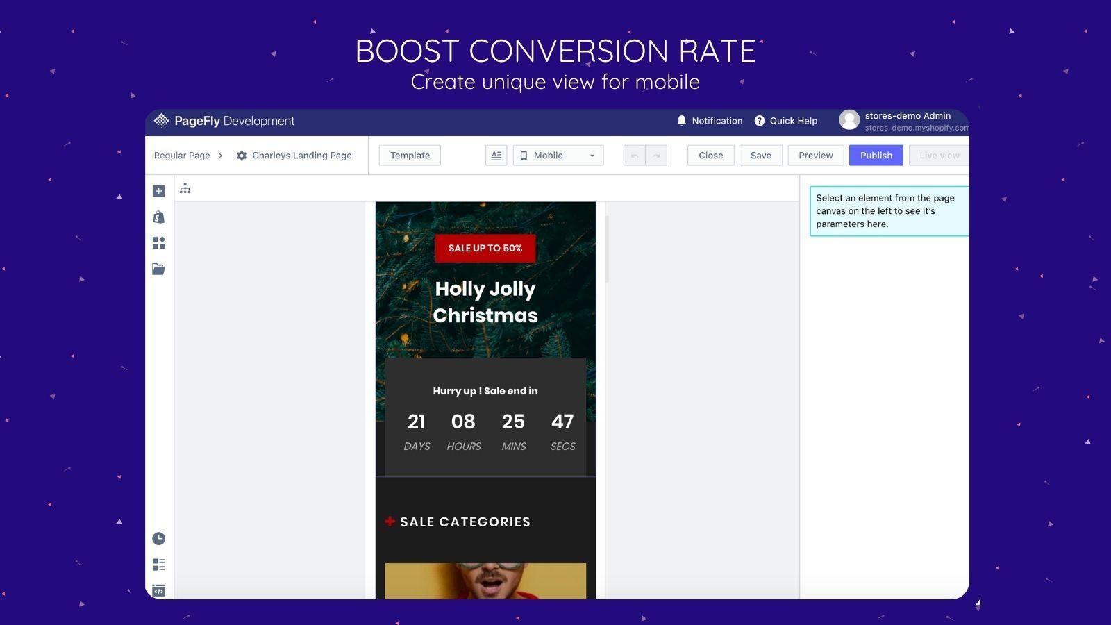Go to Regular Page breadcrumb
Viewport: 1111px width, 625px height.
pyautogui.click(x=182, y=156)
